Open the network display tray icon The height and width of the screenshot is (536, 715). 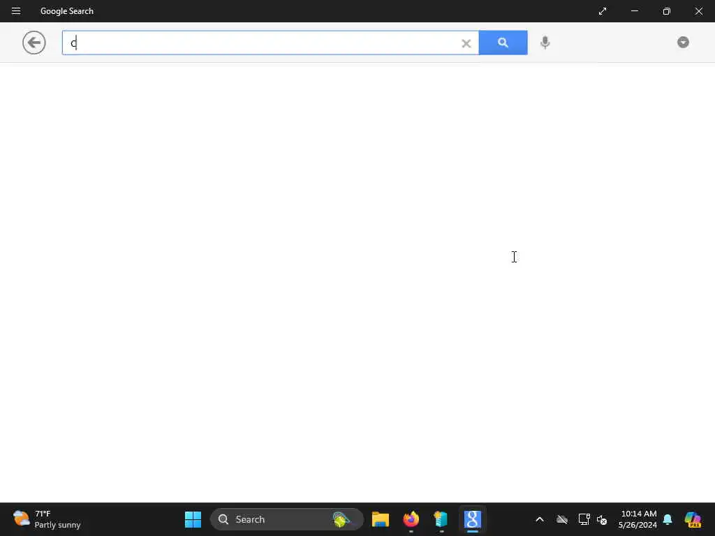pyautogui.click(x=584, y=519)
